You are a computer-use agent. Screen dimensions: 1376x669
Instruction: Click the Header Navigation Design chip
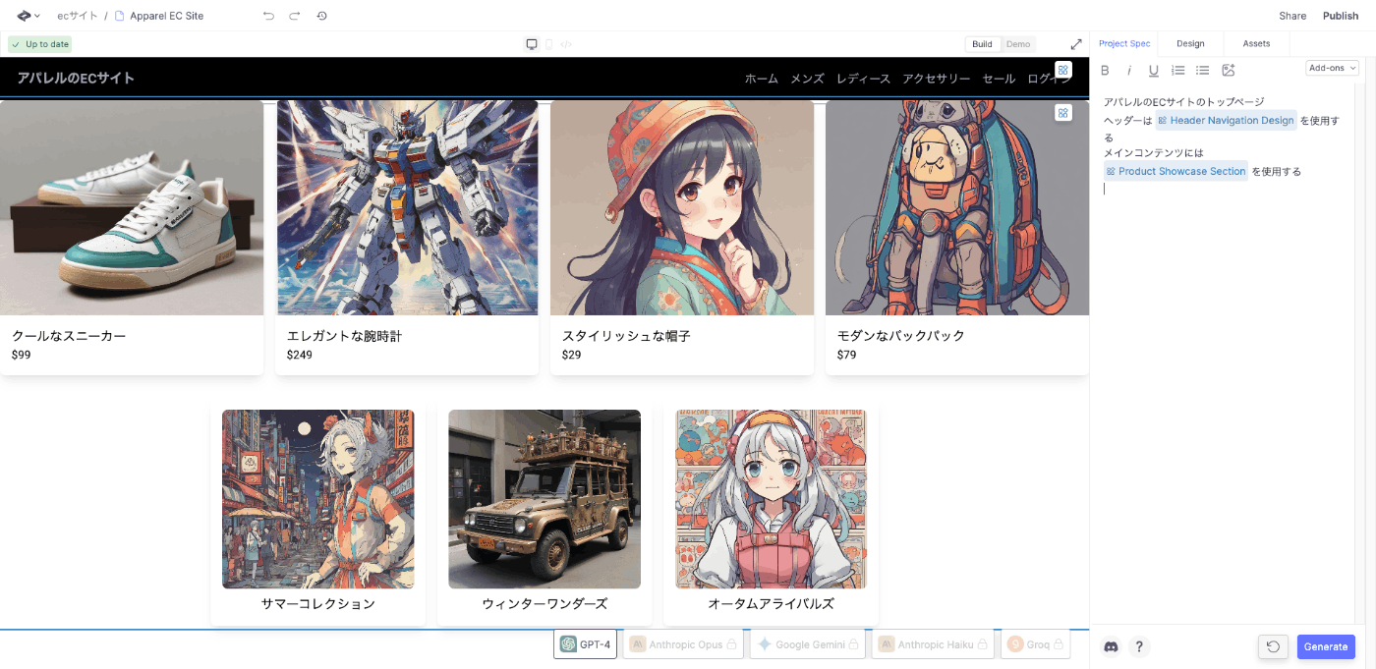(x=1226, y=120)
